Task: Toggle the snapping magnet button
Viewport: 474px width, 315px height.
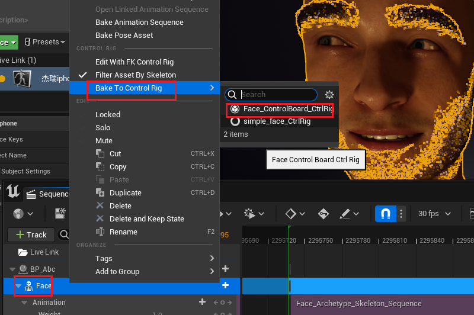Action: click(386, 214)
